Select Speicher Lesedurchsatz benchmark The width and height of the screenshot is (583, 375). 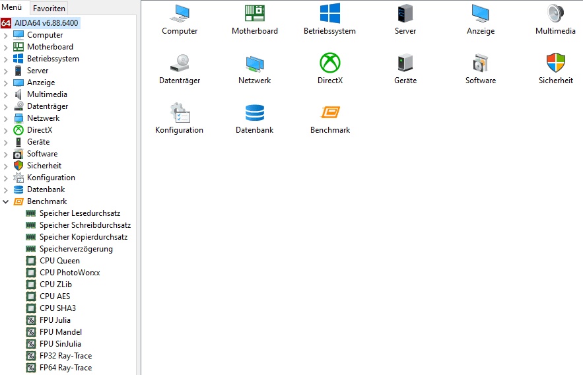click(x=80, y=213)
